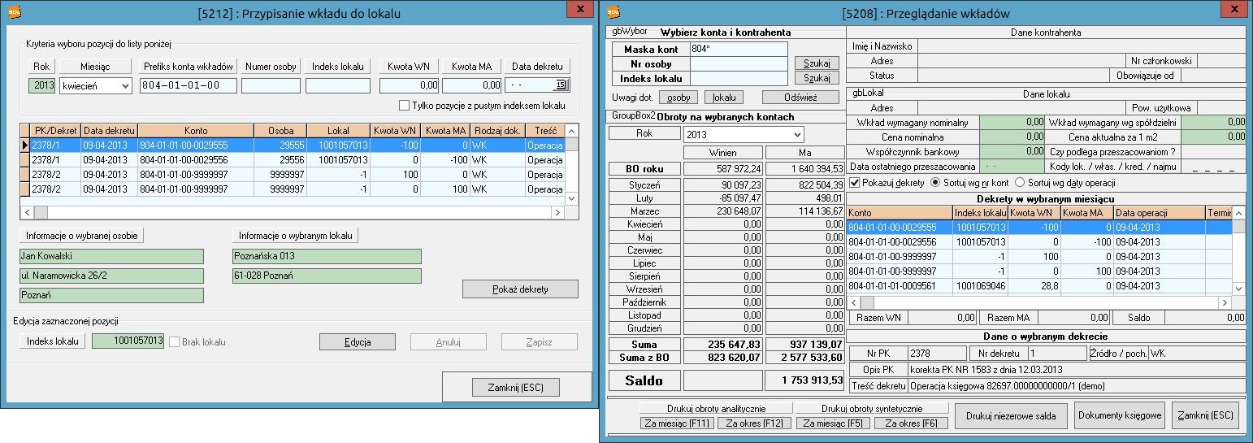The image size is (1253, 443).
Task: Uncheck Pokazuj dekrety checkbox
Action: pos(854,183)
